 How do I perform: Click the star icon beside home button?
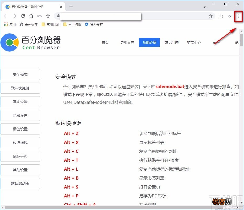48,16
